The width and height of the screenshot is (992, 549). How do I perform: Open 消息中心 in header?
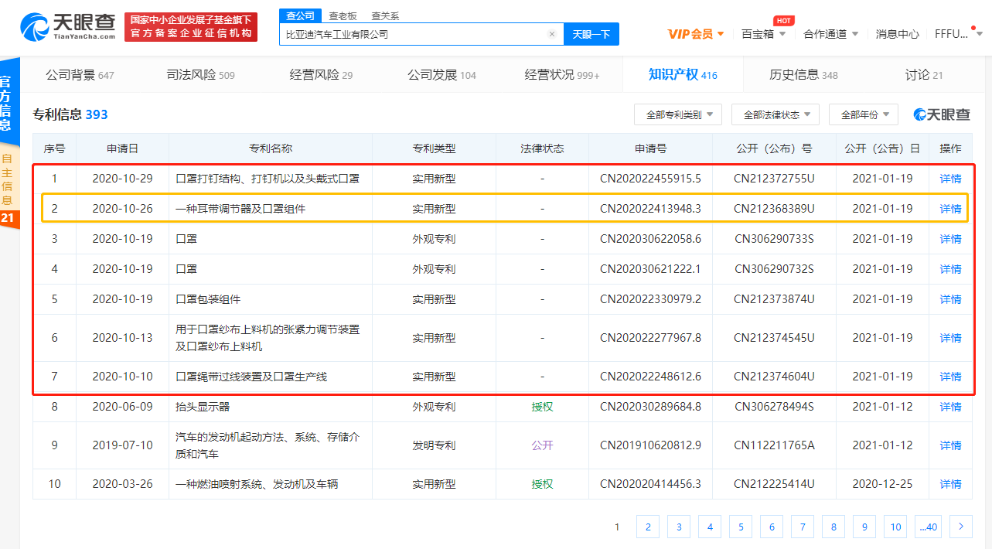click(x=897, y=34)
